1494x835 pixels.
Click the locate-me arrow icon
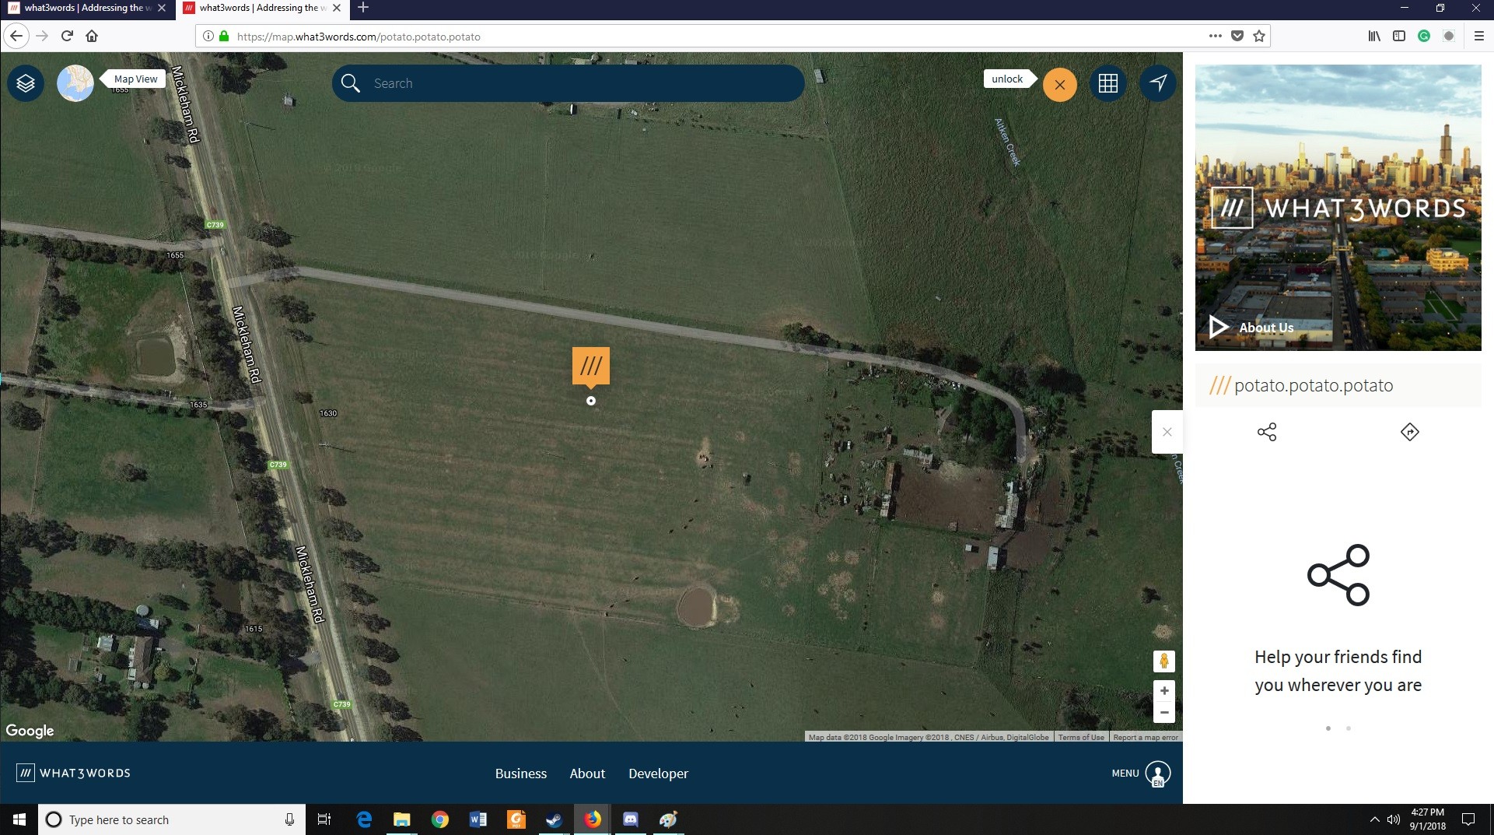point(1158,83)
